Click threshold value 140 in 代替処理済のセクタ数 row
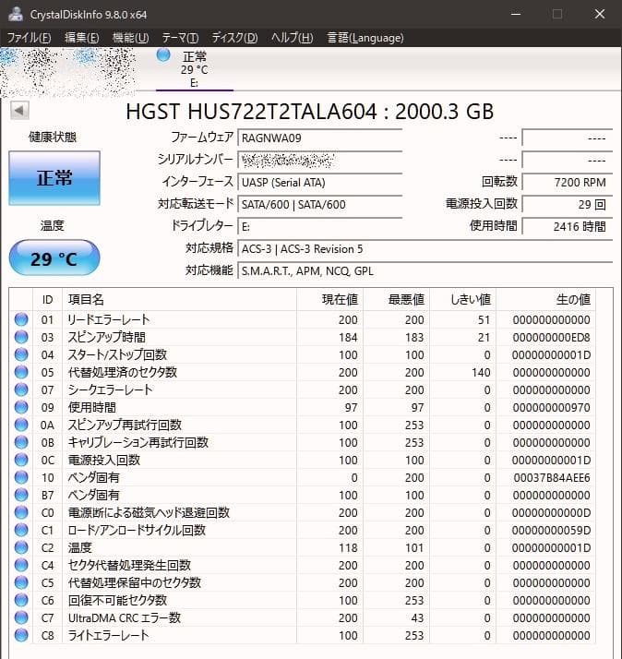Image resolution: width=622 pixels, height=659 pixels. click(481, 373)
